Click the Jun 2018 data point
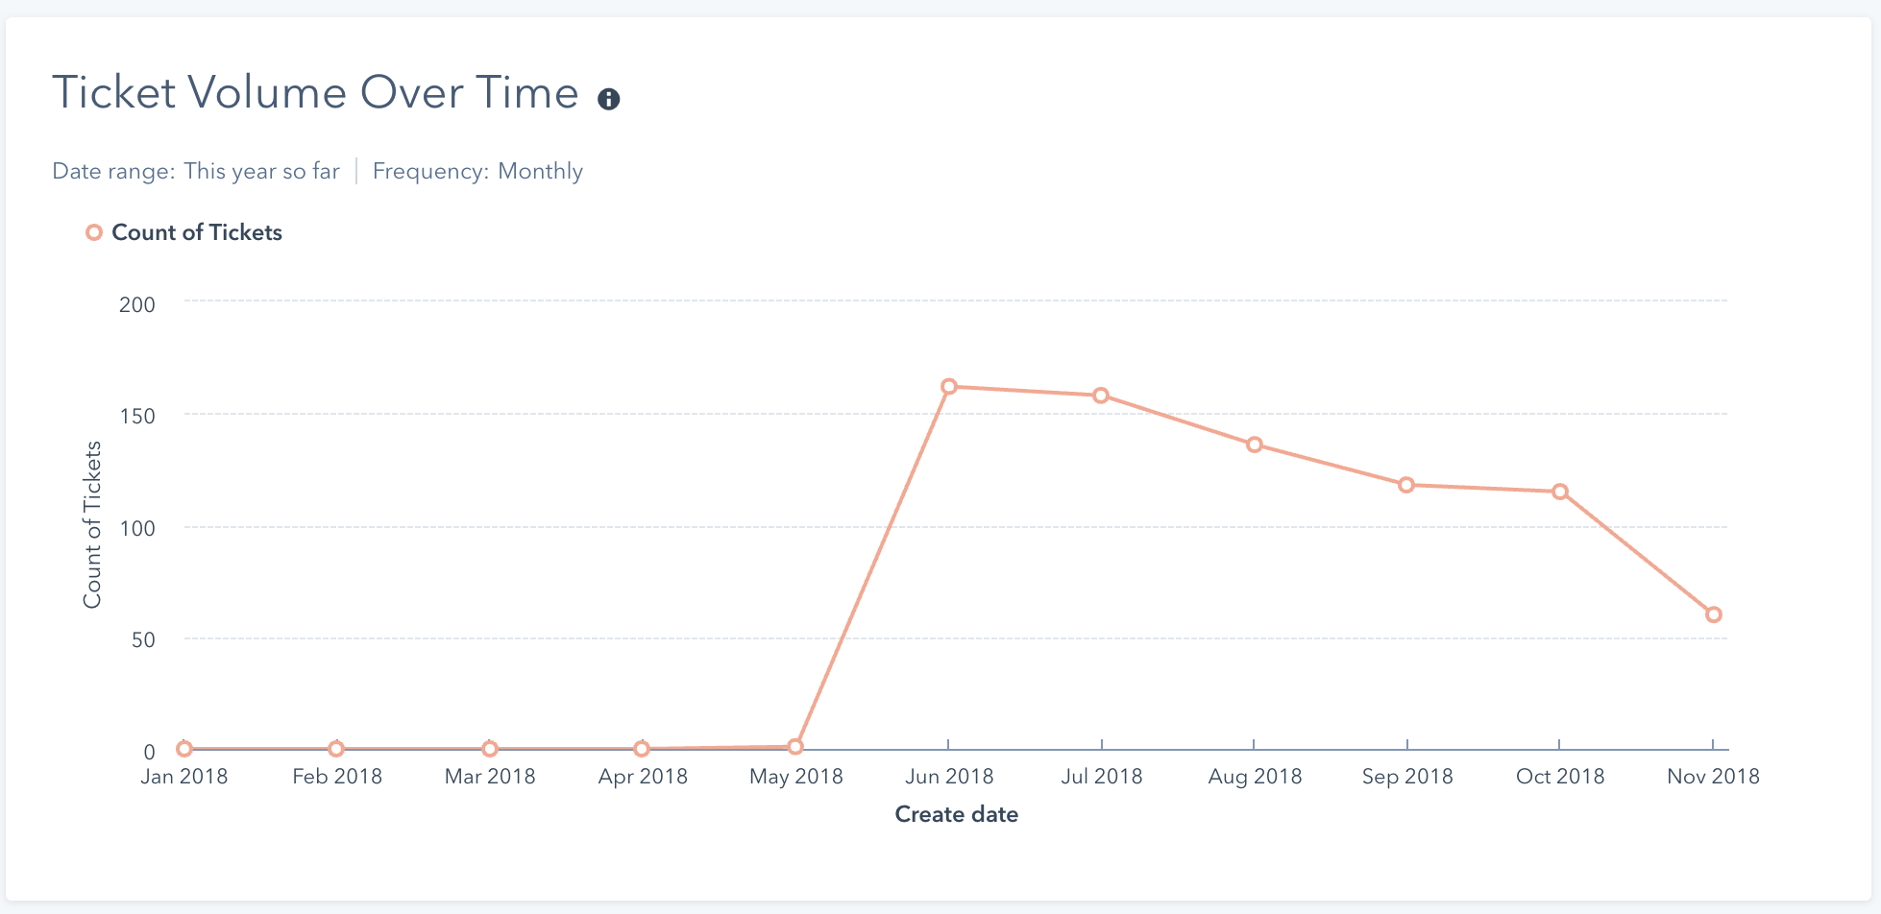The width and height of the screenshot is (1881, 914). click(x=949, y=387)
